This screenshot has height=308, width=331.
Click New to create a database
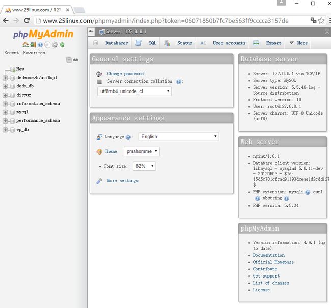pyautogui.click(x=20, y=69)
